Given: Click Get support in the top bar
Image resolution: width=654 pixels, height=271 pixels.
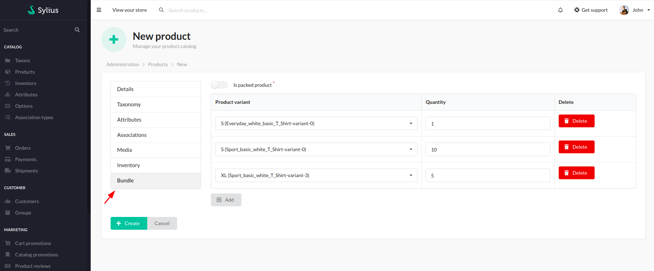Looking at the screenshot, I should click(x=591, y=10).
